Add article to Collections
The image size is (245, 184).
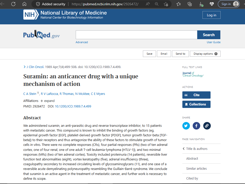(x=196, y=104)
